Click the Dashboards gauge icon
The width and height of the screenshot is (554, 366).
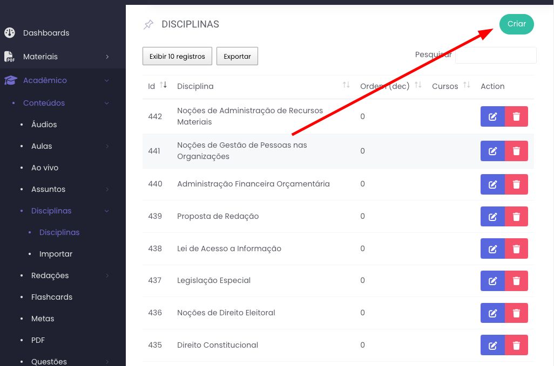click(10, 33)
